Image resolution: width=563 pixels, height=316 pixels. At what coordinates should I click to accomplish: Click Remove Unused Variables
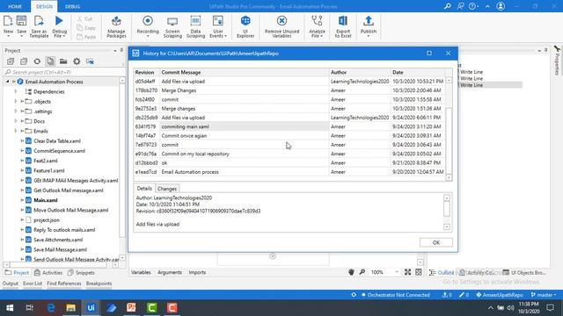281,26
